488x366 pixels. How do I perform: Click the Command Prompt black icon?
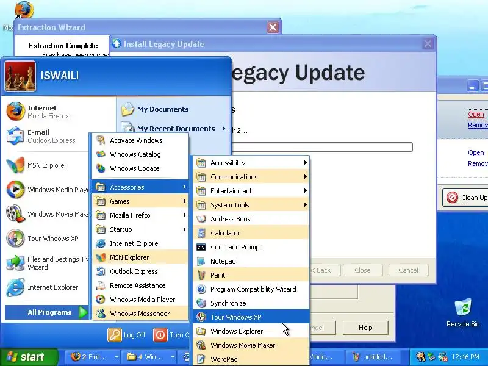click(201, 247)
